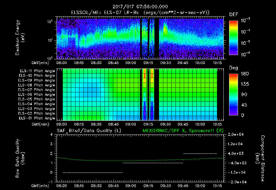Image resolution: width=276 pixels, height=190 pixels.
Task: Select the 10^-3 DEF colorbar tick label
Action: pyautogui.click(x=246, y=20)
